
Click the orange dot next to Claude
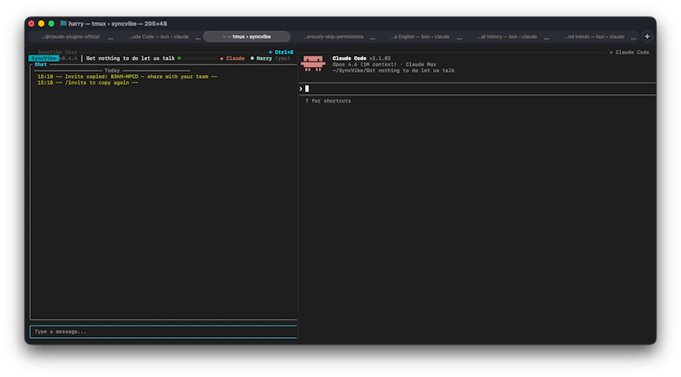pos(222,58)
